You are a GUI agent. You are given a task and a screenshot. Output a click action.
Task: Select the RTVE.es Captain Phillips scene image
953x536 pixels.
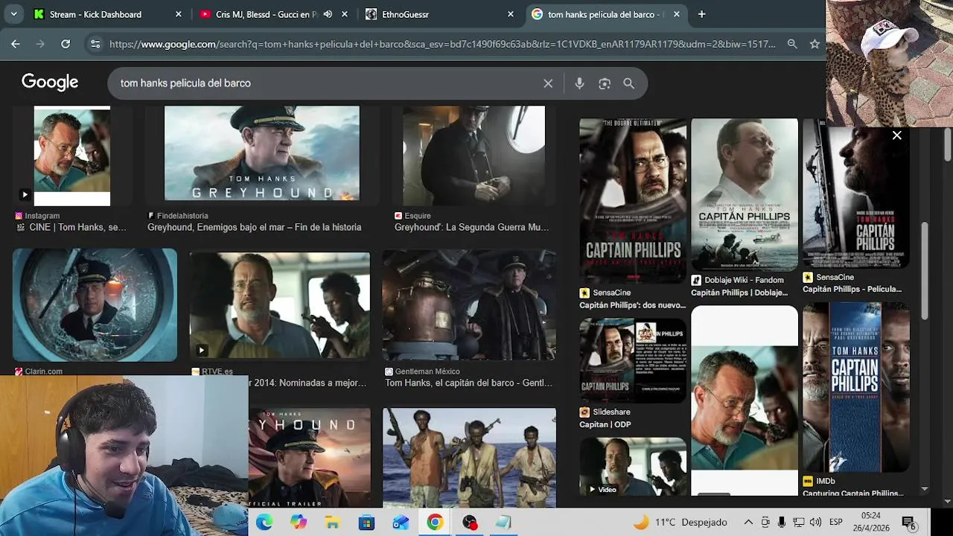(x=279, y=305)
